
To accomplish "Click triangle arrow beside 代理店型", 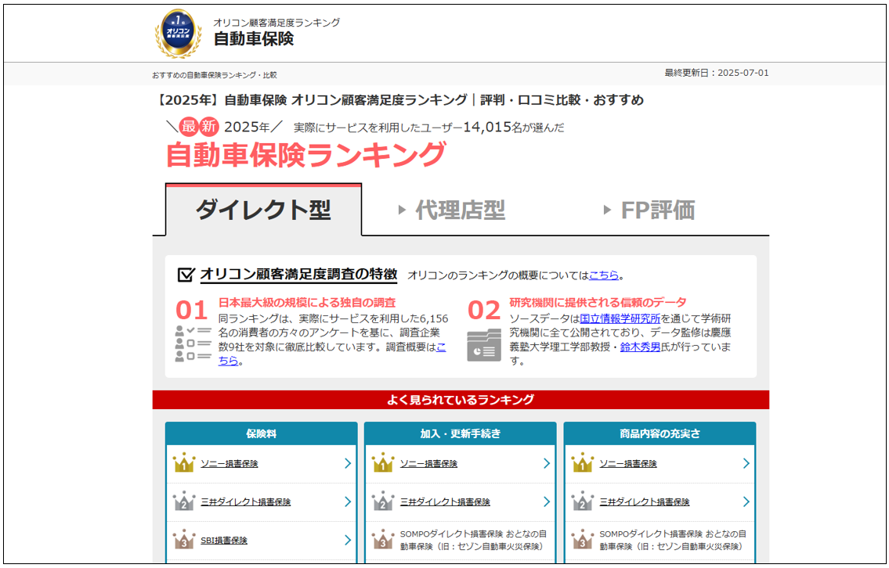I will coord(402,210).
